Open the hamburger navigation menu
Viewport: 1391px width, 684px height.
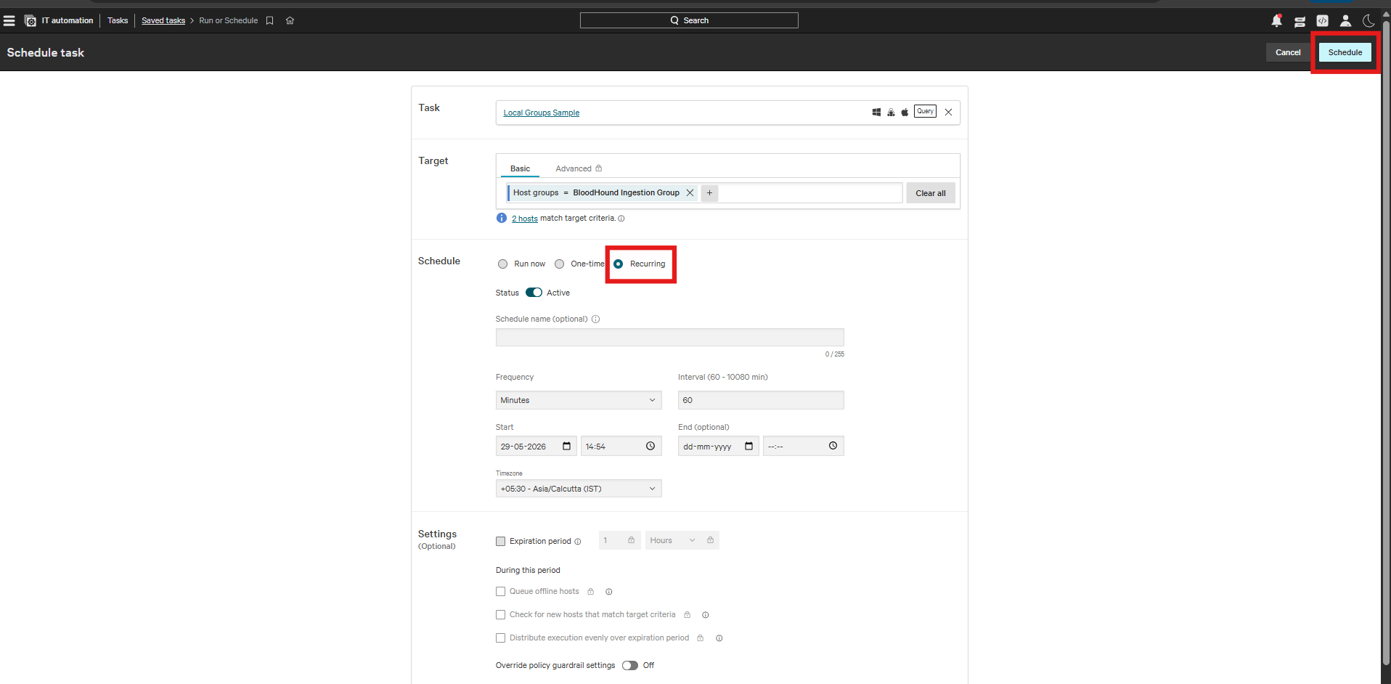coord(9,20)
